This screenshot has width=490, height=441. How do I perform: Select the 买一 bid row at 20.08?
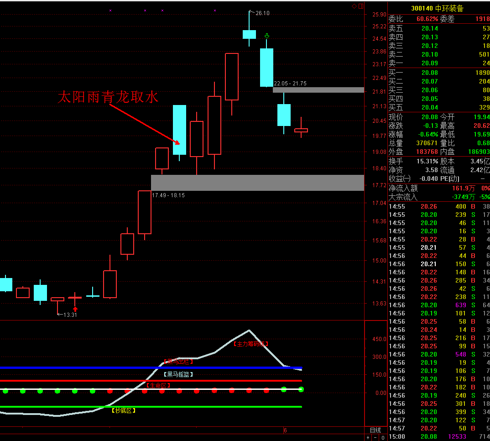click(438, 73)
